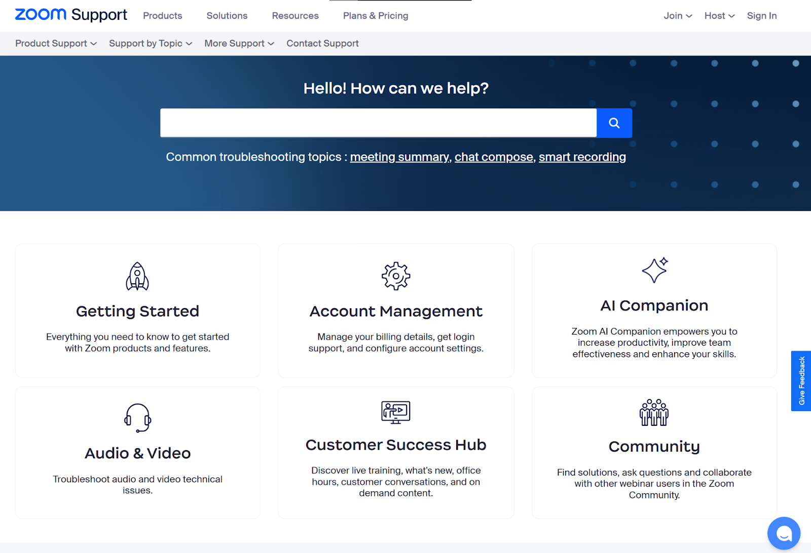Open the Customer Success Hub heading
Screen dimensions: 811x553
[396, 445]
